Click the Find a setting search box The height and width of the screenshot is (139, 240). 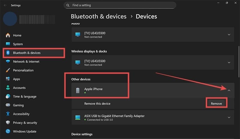(120, 5)
